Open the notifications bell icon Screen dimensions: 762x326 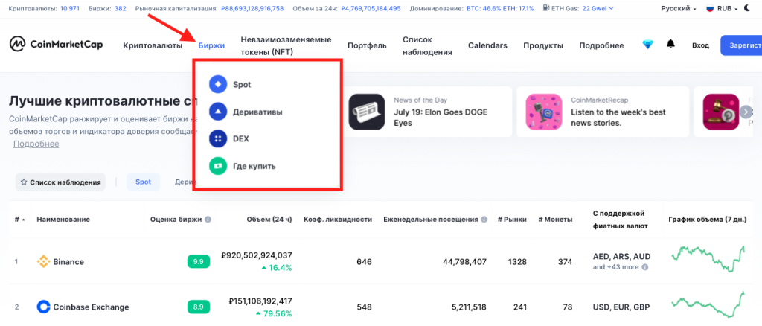coord(670,45)
